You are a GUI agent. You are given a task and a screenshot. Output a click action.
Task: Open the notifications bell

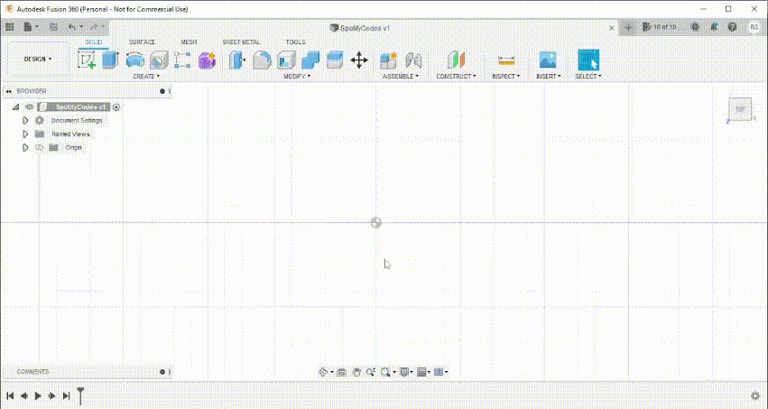(714, 27)
